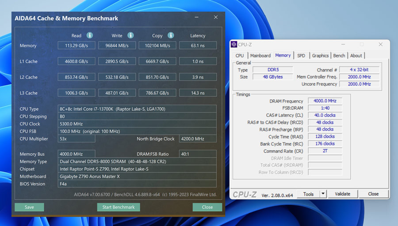This screenshot has width=398, height=226.
Task: Open the About tab in CPU-Z
Action: tap(356, 56)
